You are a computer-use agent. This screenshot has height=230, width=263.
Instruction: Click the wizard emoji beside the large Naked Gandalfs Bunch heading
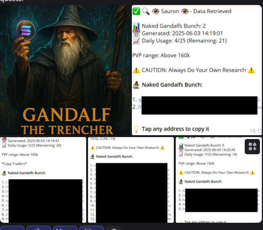click(x=136, y=85)
